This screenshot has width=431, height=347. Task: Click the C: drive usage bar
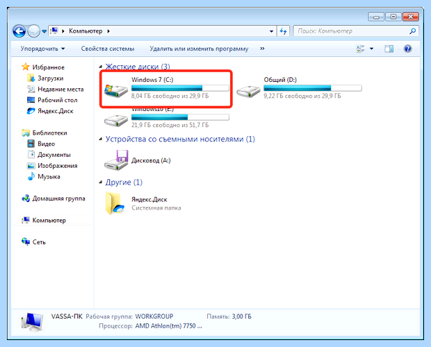click(x=180, y=88)
